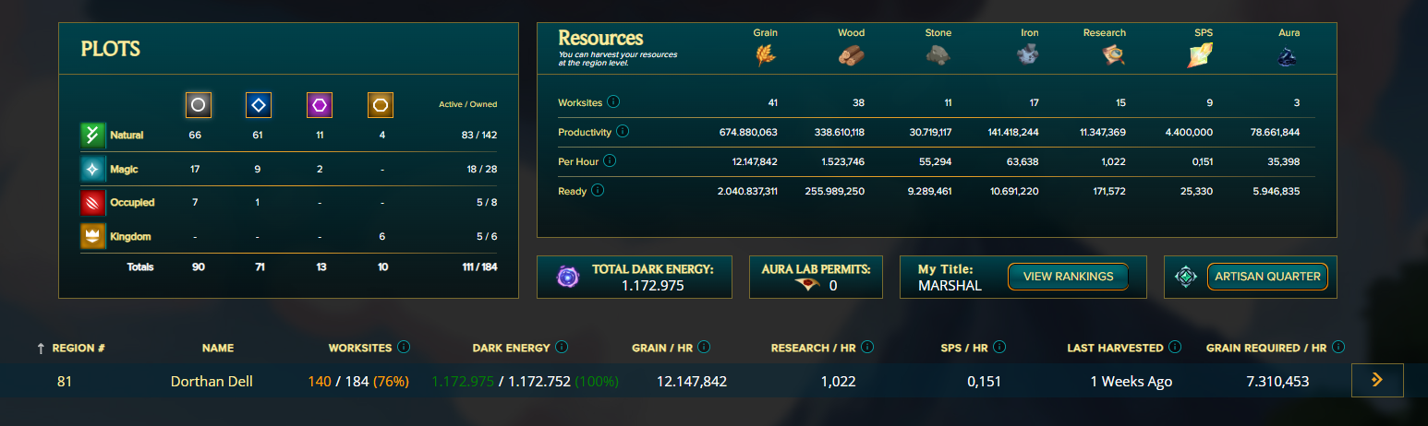Image resolution: width=1428 pixels, height=426 pixels.
Task: Select the Natural plot type icon
Action: [x=92, y=135]
